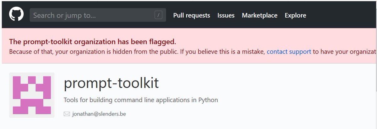
Task: Open the GitHub homepage via Octocat logo
Action: 16,15
